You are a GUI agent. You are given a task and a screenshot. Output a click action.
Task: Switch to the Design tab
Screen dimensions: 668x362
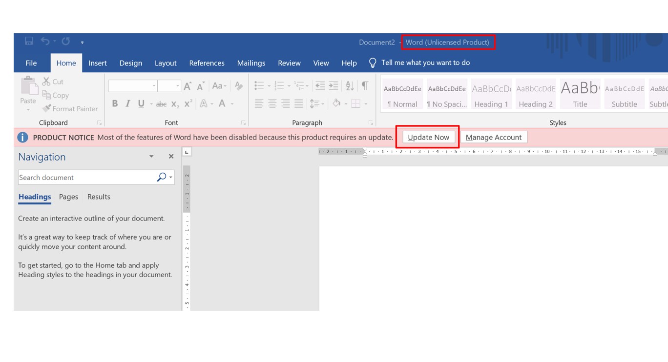131,63
